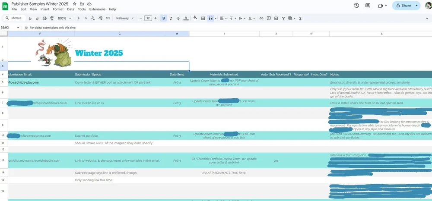Open text wrapping dropdown
This screenshot has height=201, width=432.
[242, 18]
